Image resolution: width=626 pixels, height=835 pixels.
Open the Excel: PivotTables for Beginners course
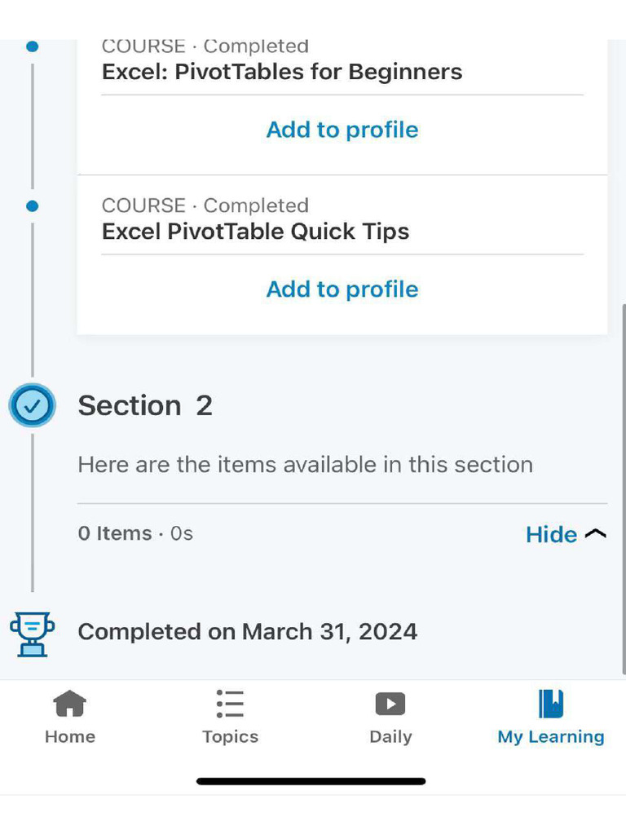pyautogui.click(x=282, y=72)
